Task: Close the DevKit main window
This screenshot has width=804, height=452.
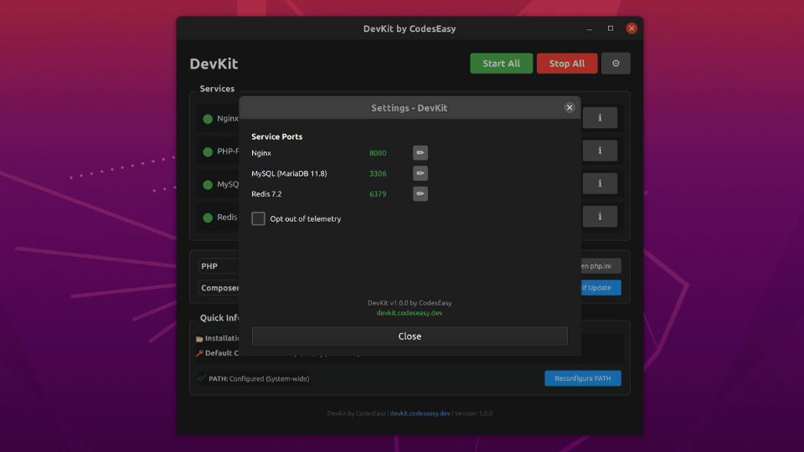Action: tap(631, 28)
